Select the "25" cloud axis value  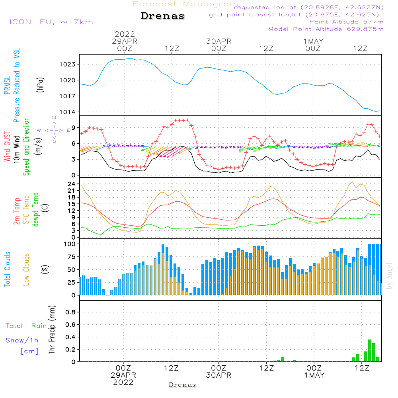[71, 283]
